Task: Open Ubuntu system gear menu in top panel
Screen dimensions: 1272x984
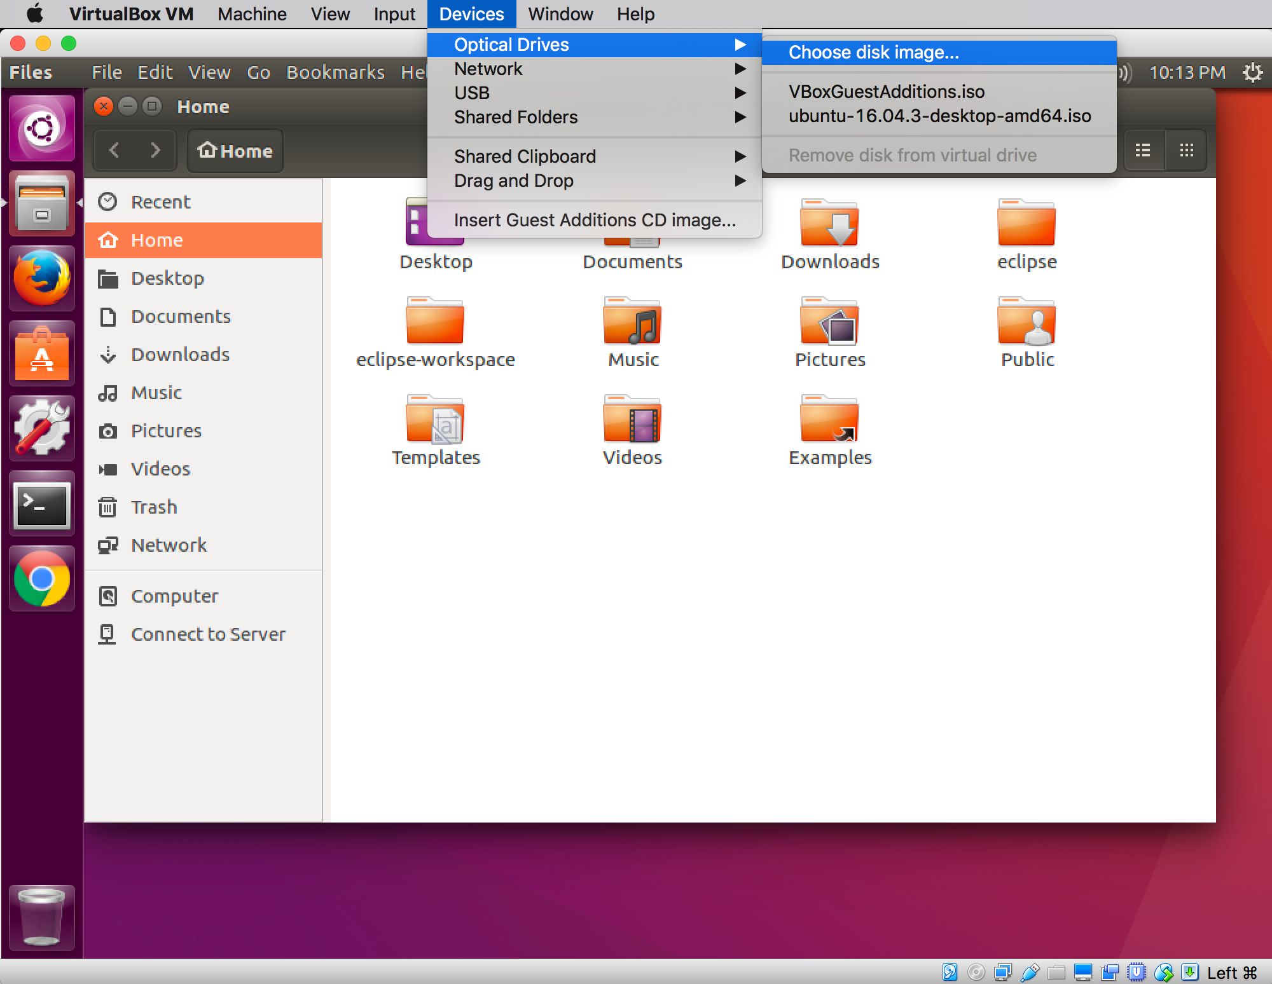Action: point(1252,72)
